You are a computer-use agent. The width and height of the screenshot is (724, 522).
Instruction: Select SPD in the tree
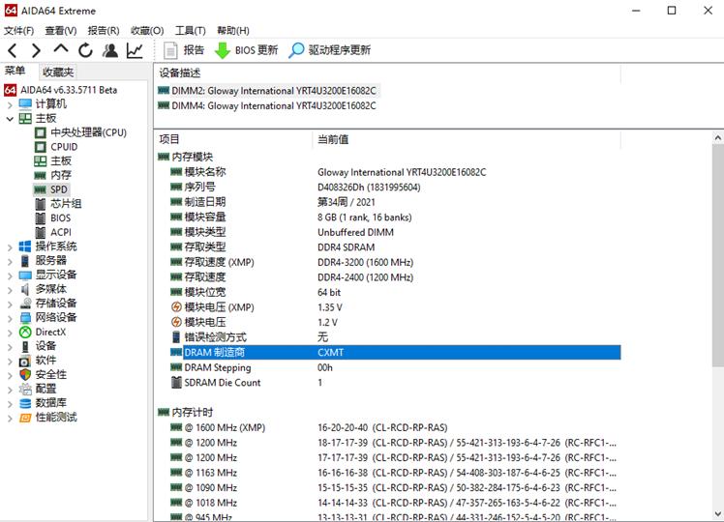pyautogui.click(x=50, y=189)
